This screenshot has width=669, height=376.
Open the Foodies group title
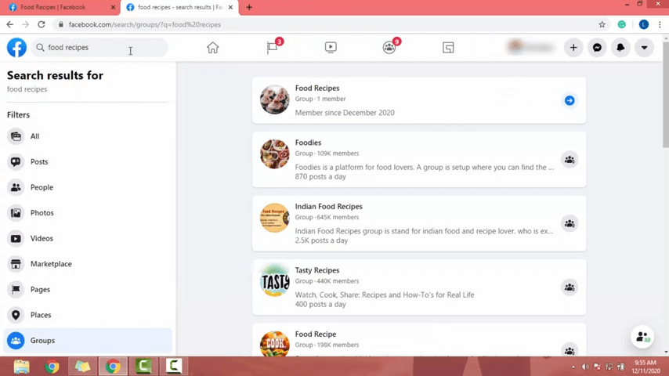coord(308,143)
